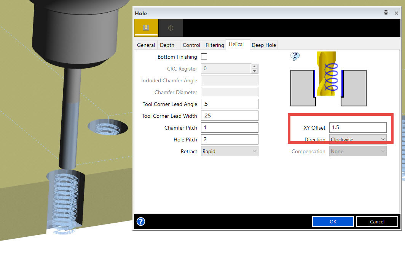Show the Deep Hole tab
Image resolution: width=405 pixels, height=260 pixels.
pyautogui.click(x=264, y=45)
